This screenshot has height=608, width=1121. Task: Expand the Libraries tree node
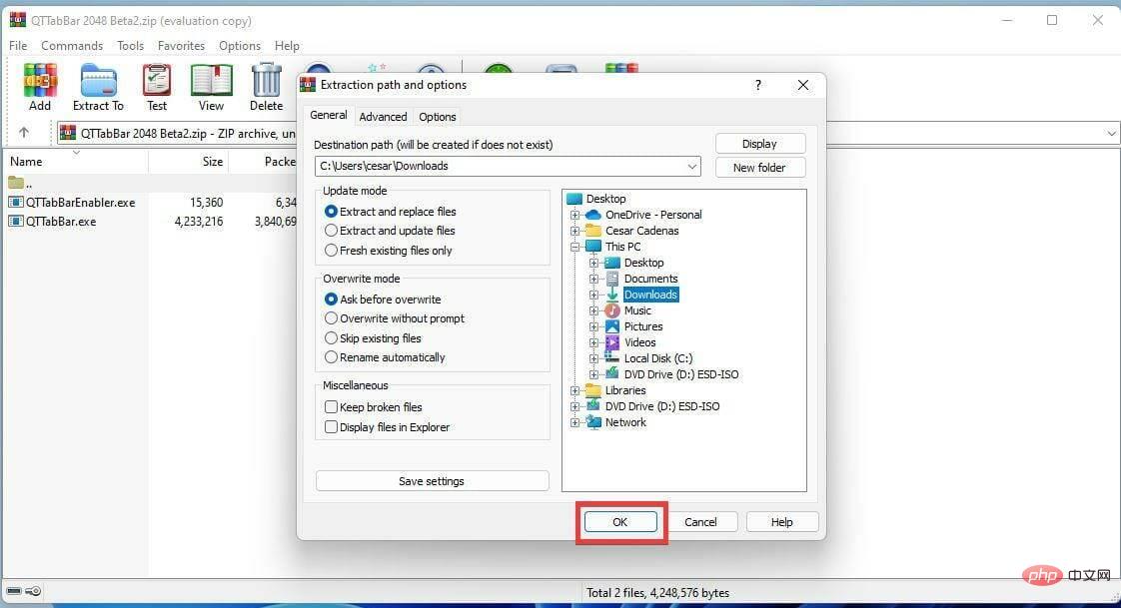coord(574,390)
